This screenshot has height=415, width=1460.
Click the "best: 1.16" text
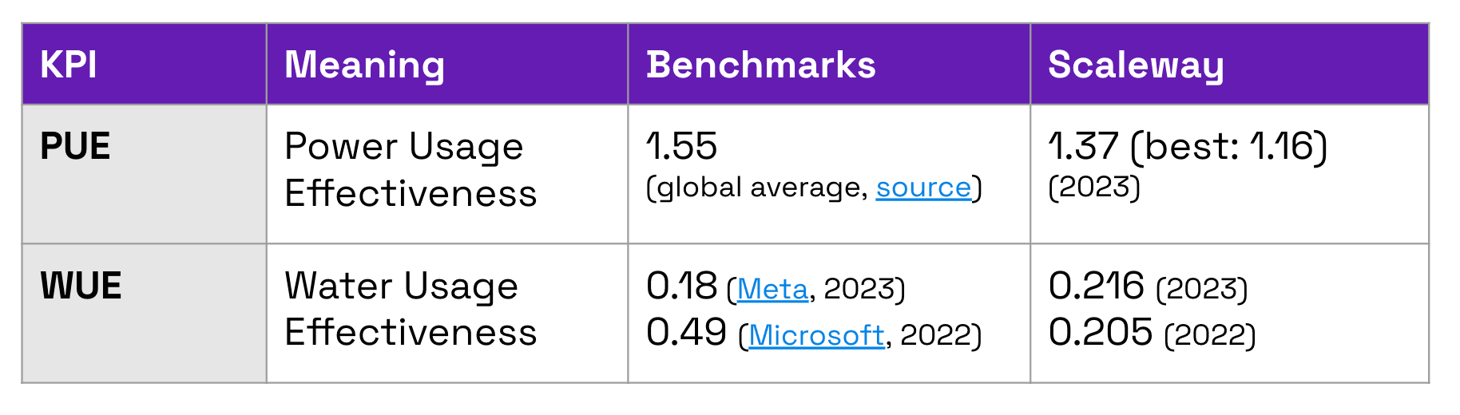pos(1229,147)
